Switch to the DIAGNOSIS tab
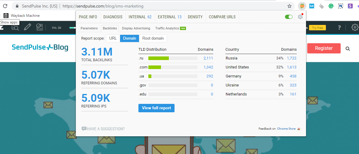 click(113, 17)
